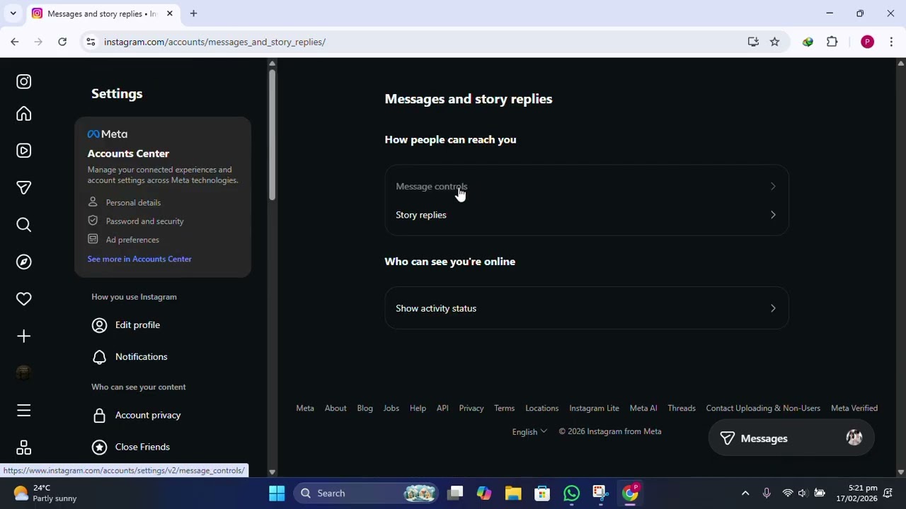The height and width of the screenshot is (509, 906).
Task: Open Instagram home logo in sidebar
Action: (24, 82)
